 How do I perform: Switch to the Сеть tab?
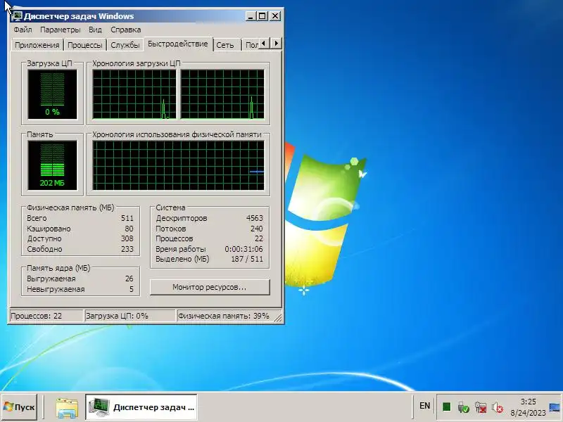click(225, 45)
